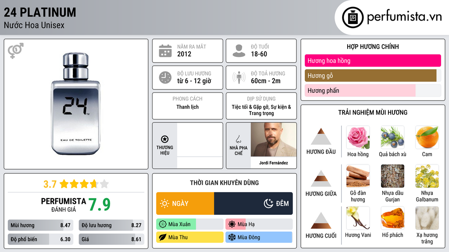This screenshot has width=449, height=252.
Task: Click the star badge icon above Thương hiệu
Action: coord(165,139)
